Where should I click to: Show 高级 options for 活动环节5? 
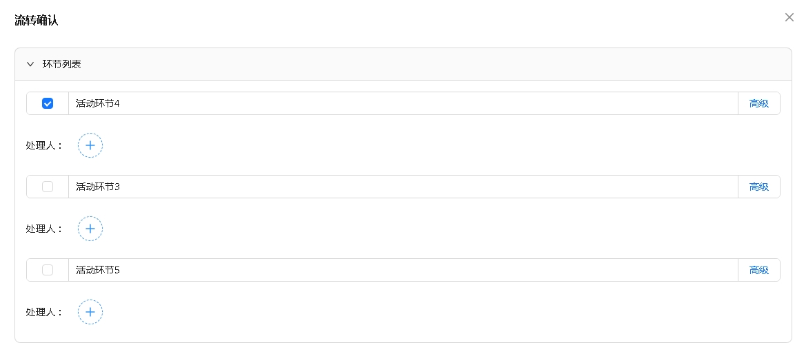(x=758, y=270)
